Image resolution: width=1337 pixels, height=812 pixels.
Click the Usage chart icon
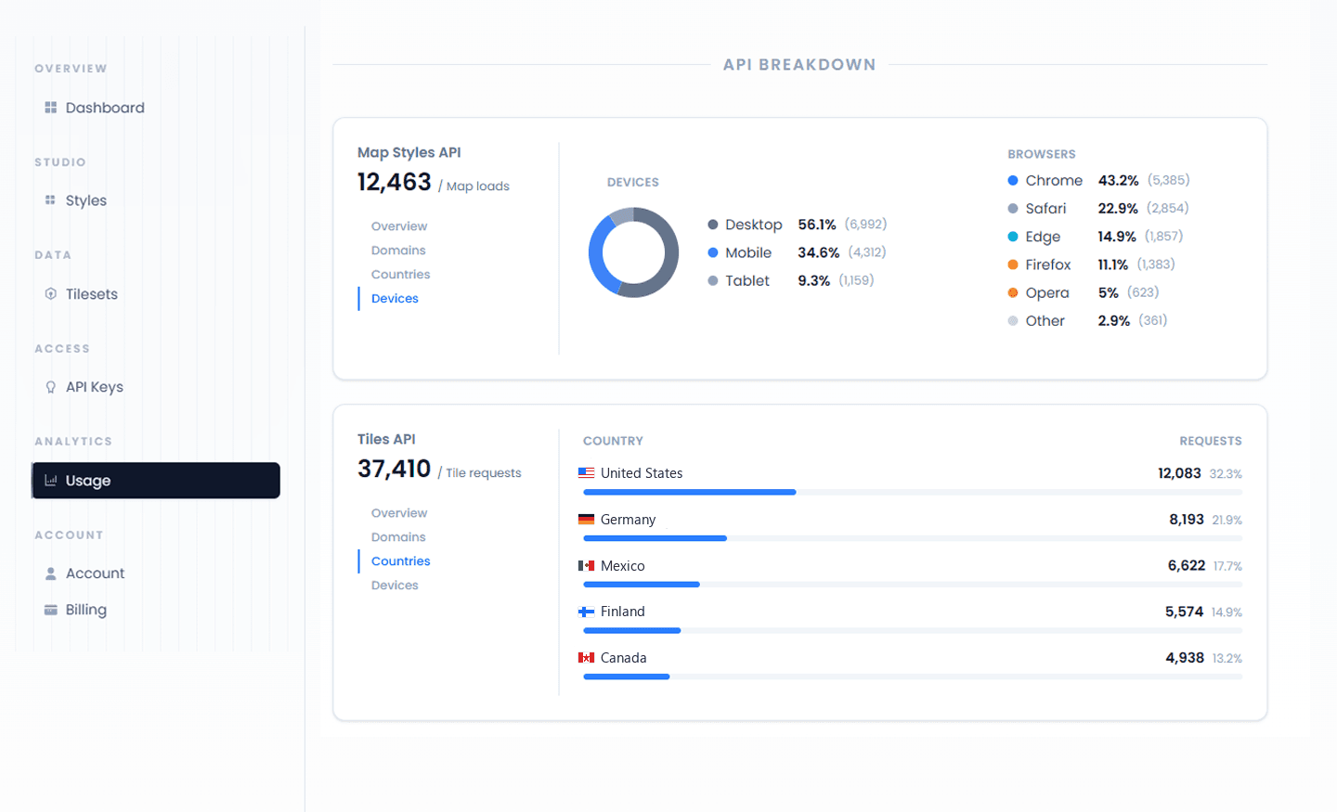[x=50, y=481]
